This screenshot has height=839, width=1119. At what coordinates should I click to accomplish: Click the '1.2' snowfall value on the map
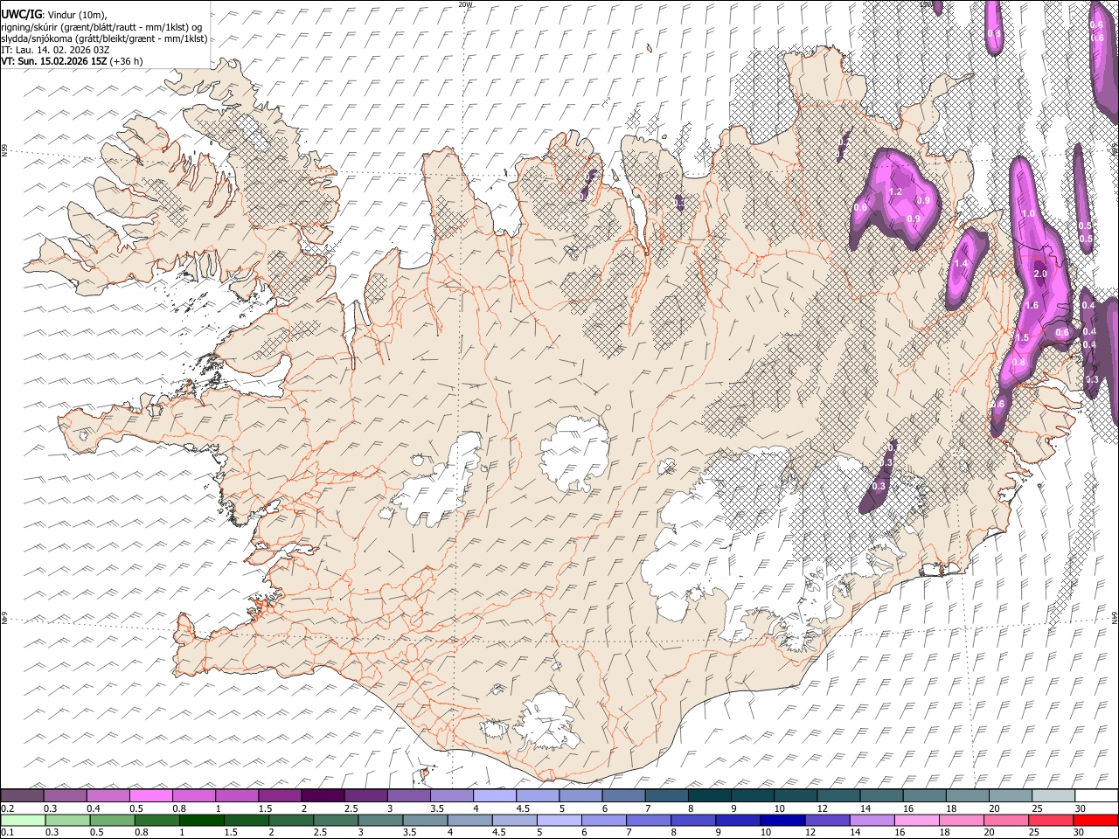pyautogui.click(x=895, y=191)
